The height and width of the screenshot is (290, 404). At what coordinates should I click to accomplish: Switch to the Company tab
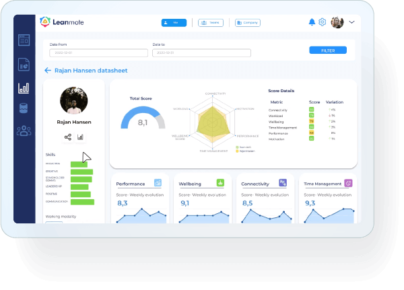point(248,22)
